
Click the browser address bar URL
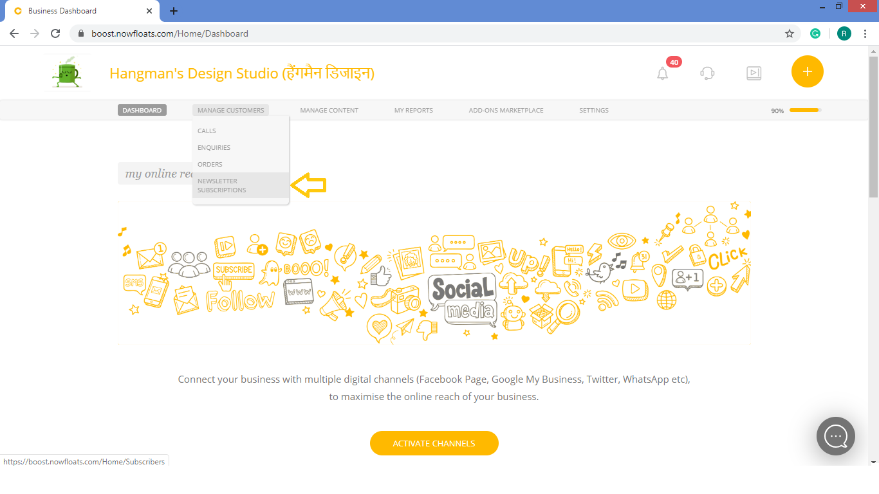coord(170,33)
